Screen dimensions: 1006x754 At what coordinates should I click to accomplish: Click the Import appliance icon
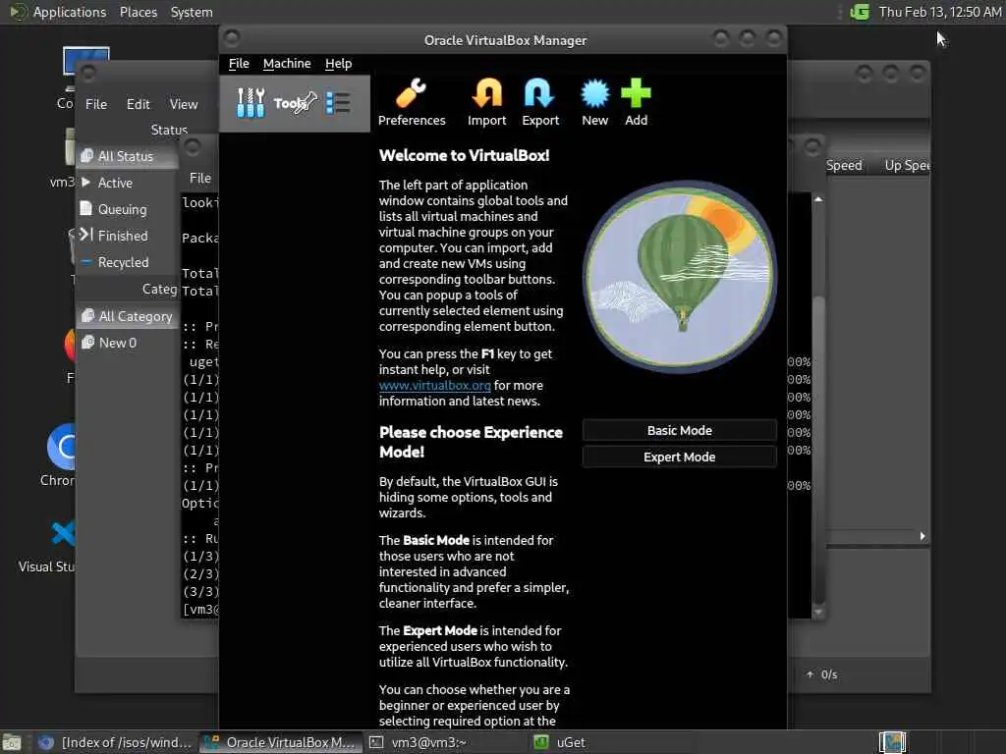tap(486, 102)
